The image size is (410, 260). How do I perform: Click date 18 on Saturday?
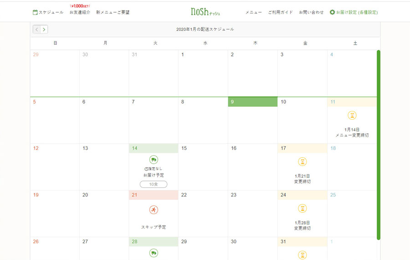pyautogui.click(x=333, y=148)
